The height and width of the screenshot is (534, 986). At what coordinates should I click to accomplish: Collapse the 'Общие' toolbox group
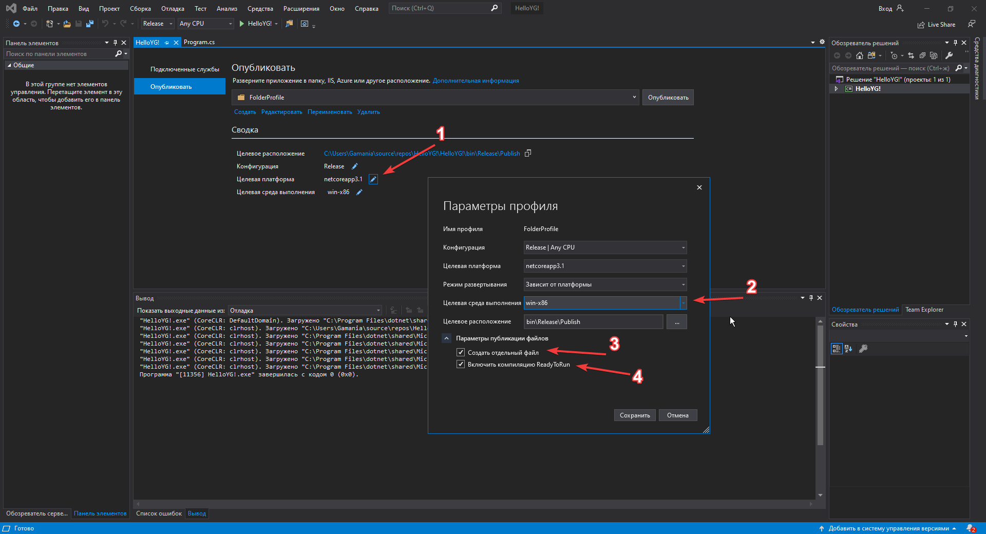pos(9,65)
